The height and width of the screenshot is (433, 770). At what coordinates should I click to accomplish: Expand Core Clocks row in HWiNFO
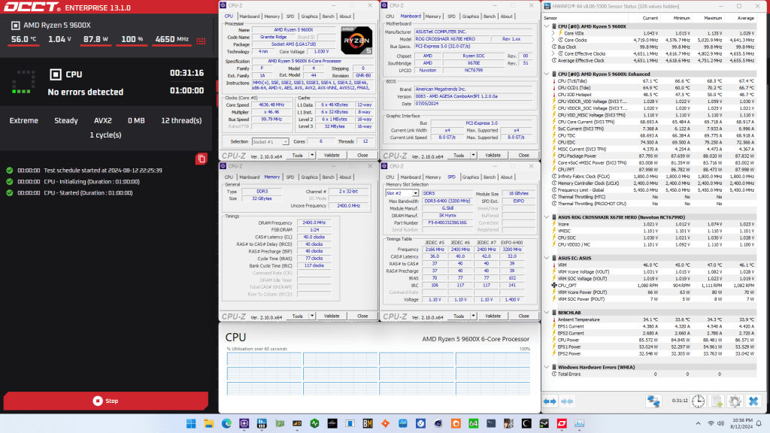coord(554,41)
